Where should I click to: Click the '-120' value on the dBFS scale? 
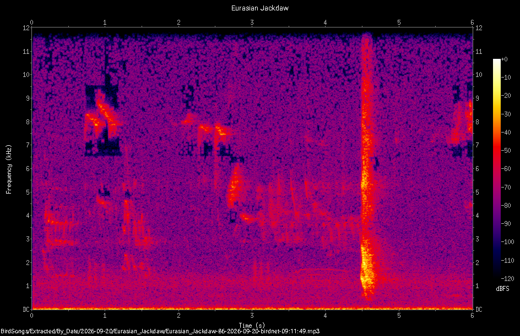[x=508, y=279]
